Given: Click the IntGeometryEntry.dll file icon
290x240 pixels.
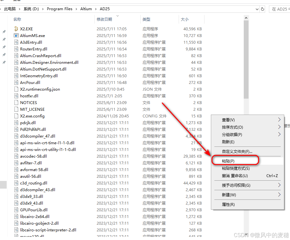Looking at the screenshot, I should pos(16,76).
